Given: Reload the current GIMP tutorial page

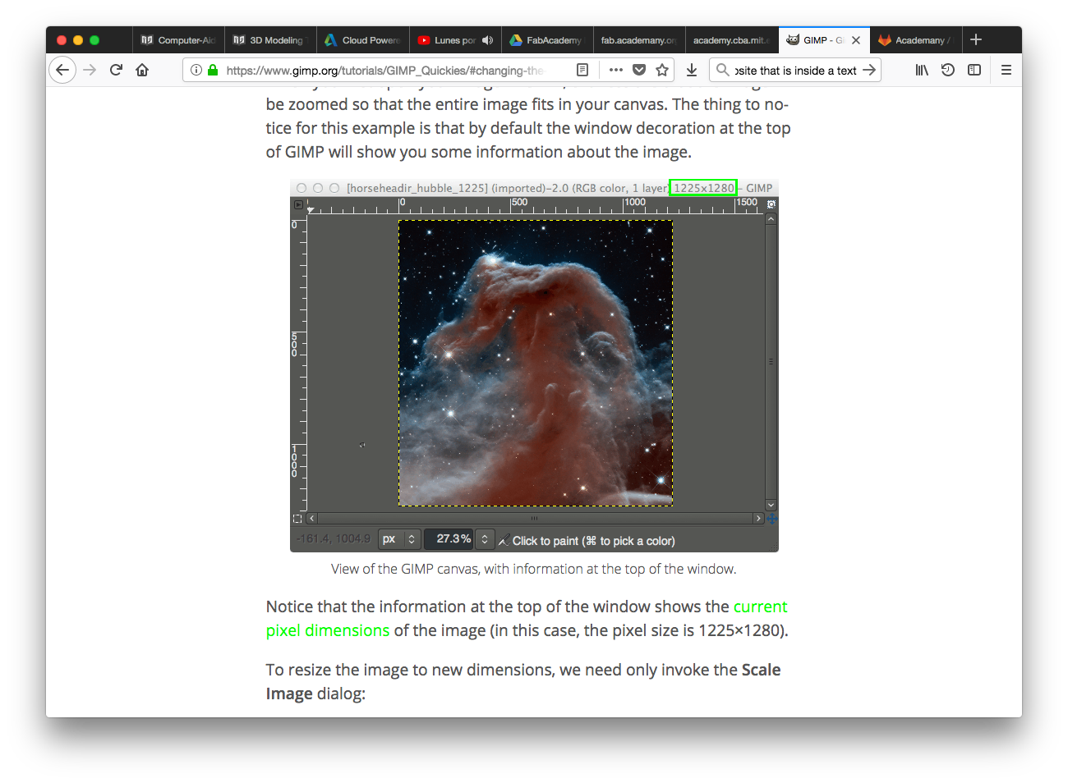Looking at the screenshot, I should tap(116, 70).
